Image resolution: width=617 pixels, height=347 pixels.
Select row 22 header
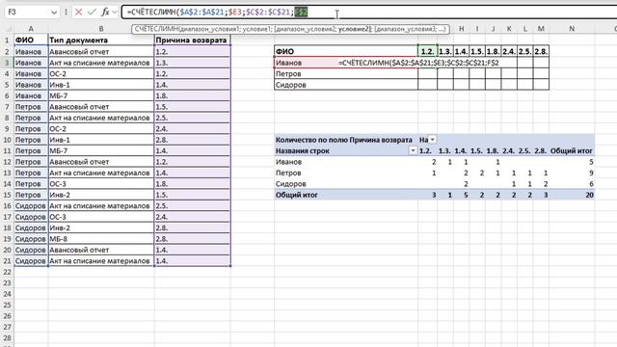point(7,272)
